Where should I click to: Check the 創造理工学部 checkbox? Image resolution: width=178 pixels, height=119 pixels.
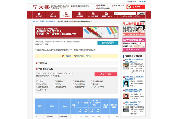(55, 87)
